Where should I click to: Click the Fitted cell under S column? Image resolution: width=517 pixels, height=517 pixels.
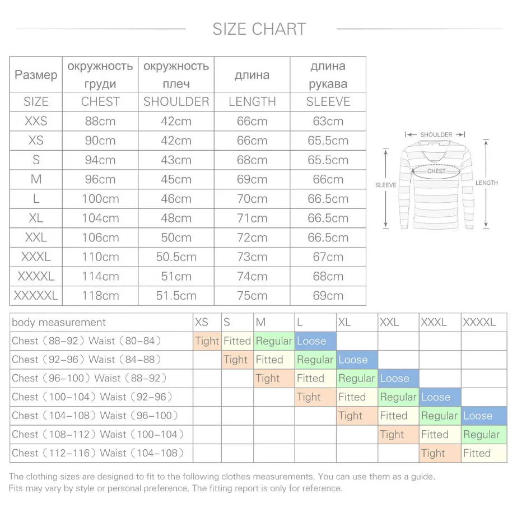click(237, 341)
